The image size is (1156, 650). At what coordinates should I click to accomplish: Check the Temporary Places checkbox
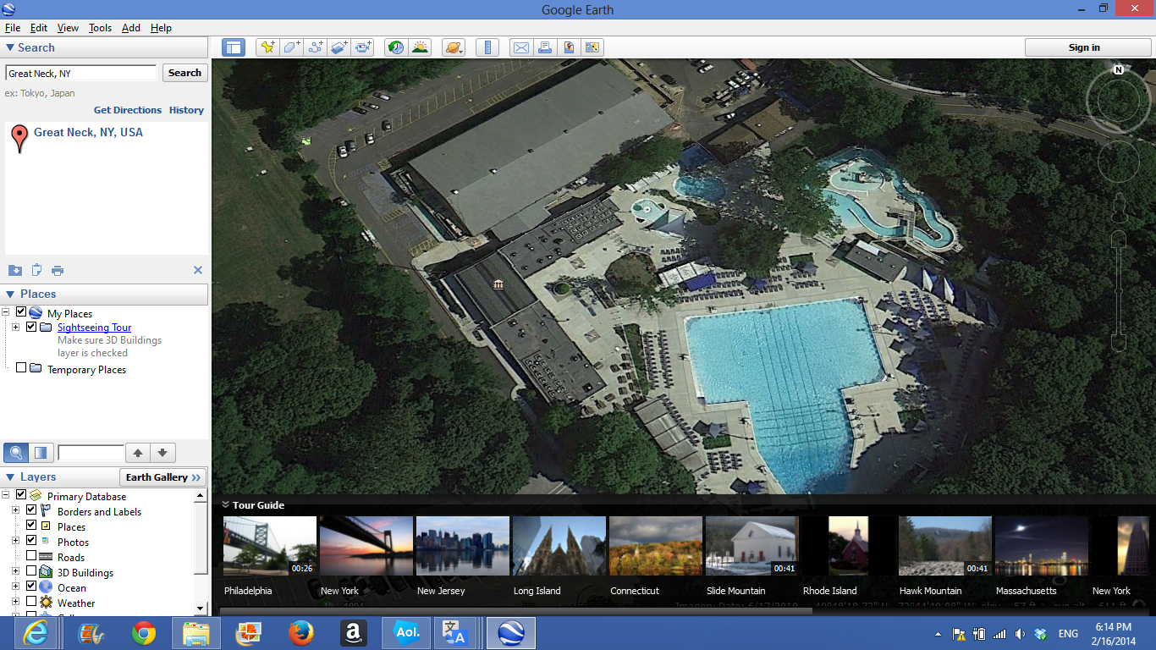coord(21,368)
